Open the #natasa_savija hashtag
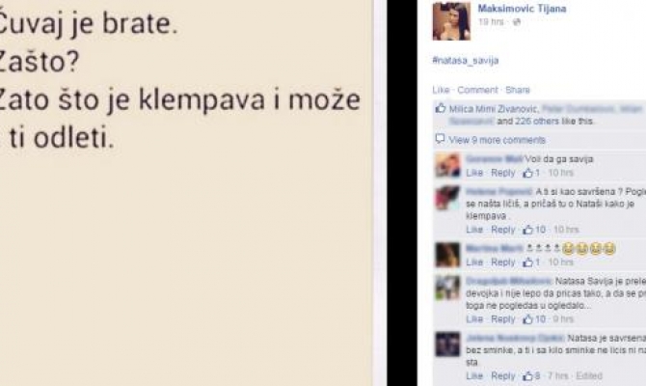Screen dimensions: 646x386 click(466, 61)
